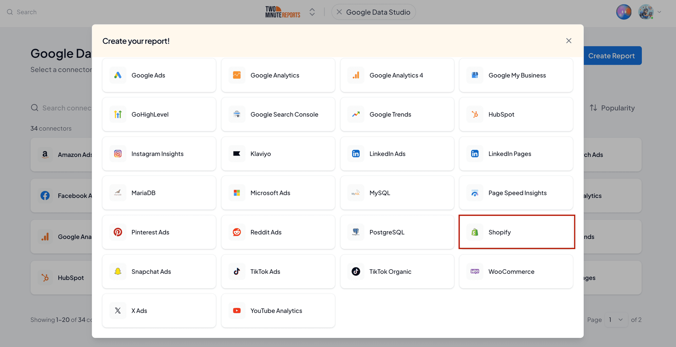Choose the LinkedIn Pages icon
This screenshot has height=347, width=676.
475,154
